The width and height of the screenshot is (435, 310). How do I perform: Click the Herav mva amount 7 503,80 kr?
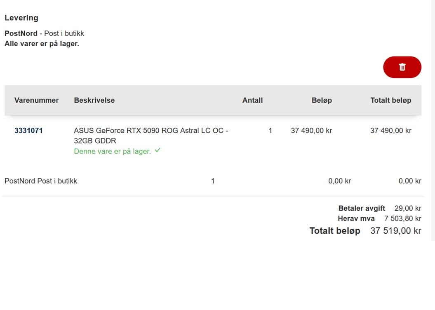[402, 218]
